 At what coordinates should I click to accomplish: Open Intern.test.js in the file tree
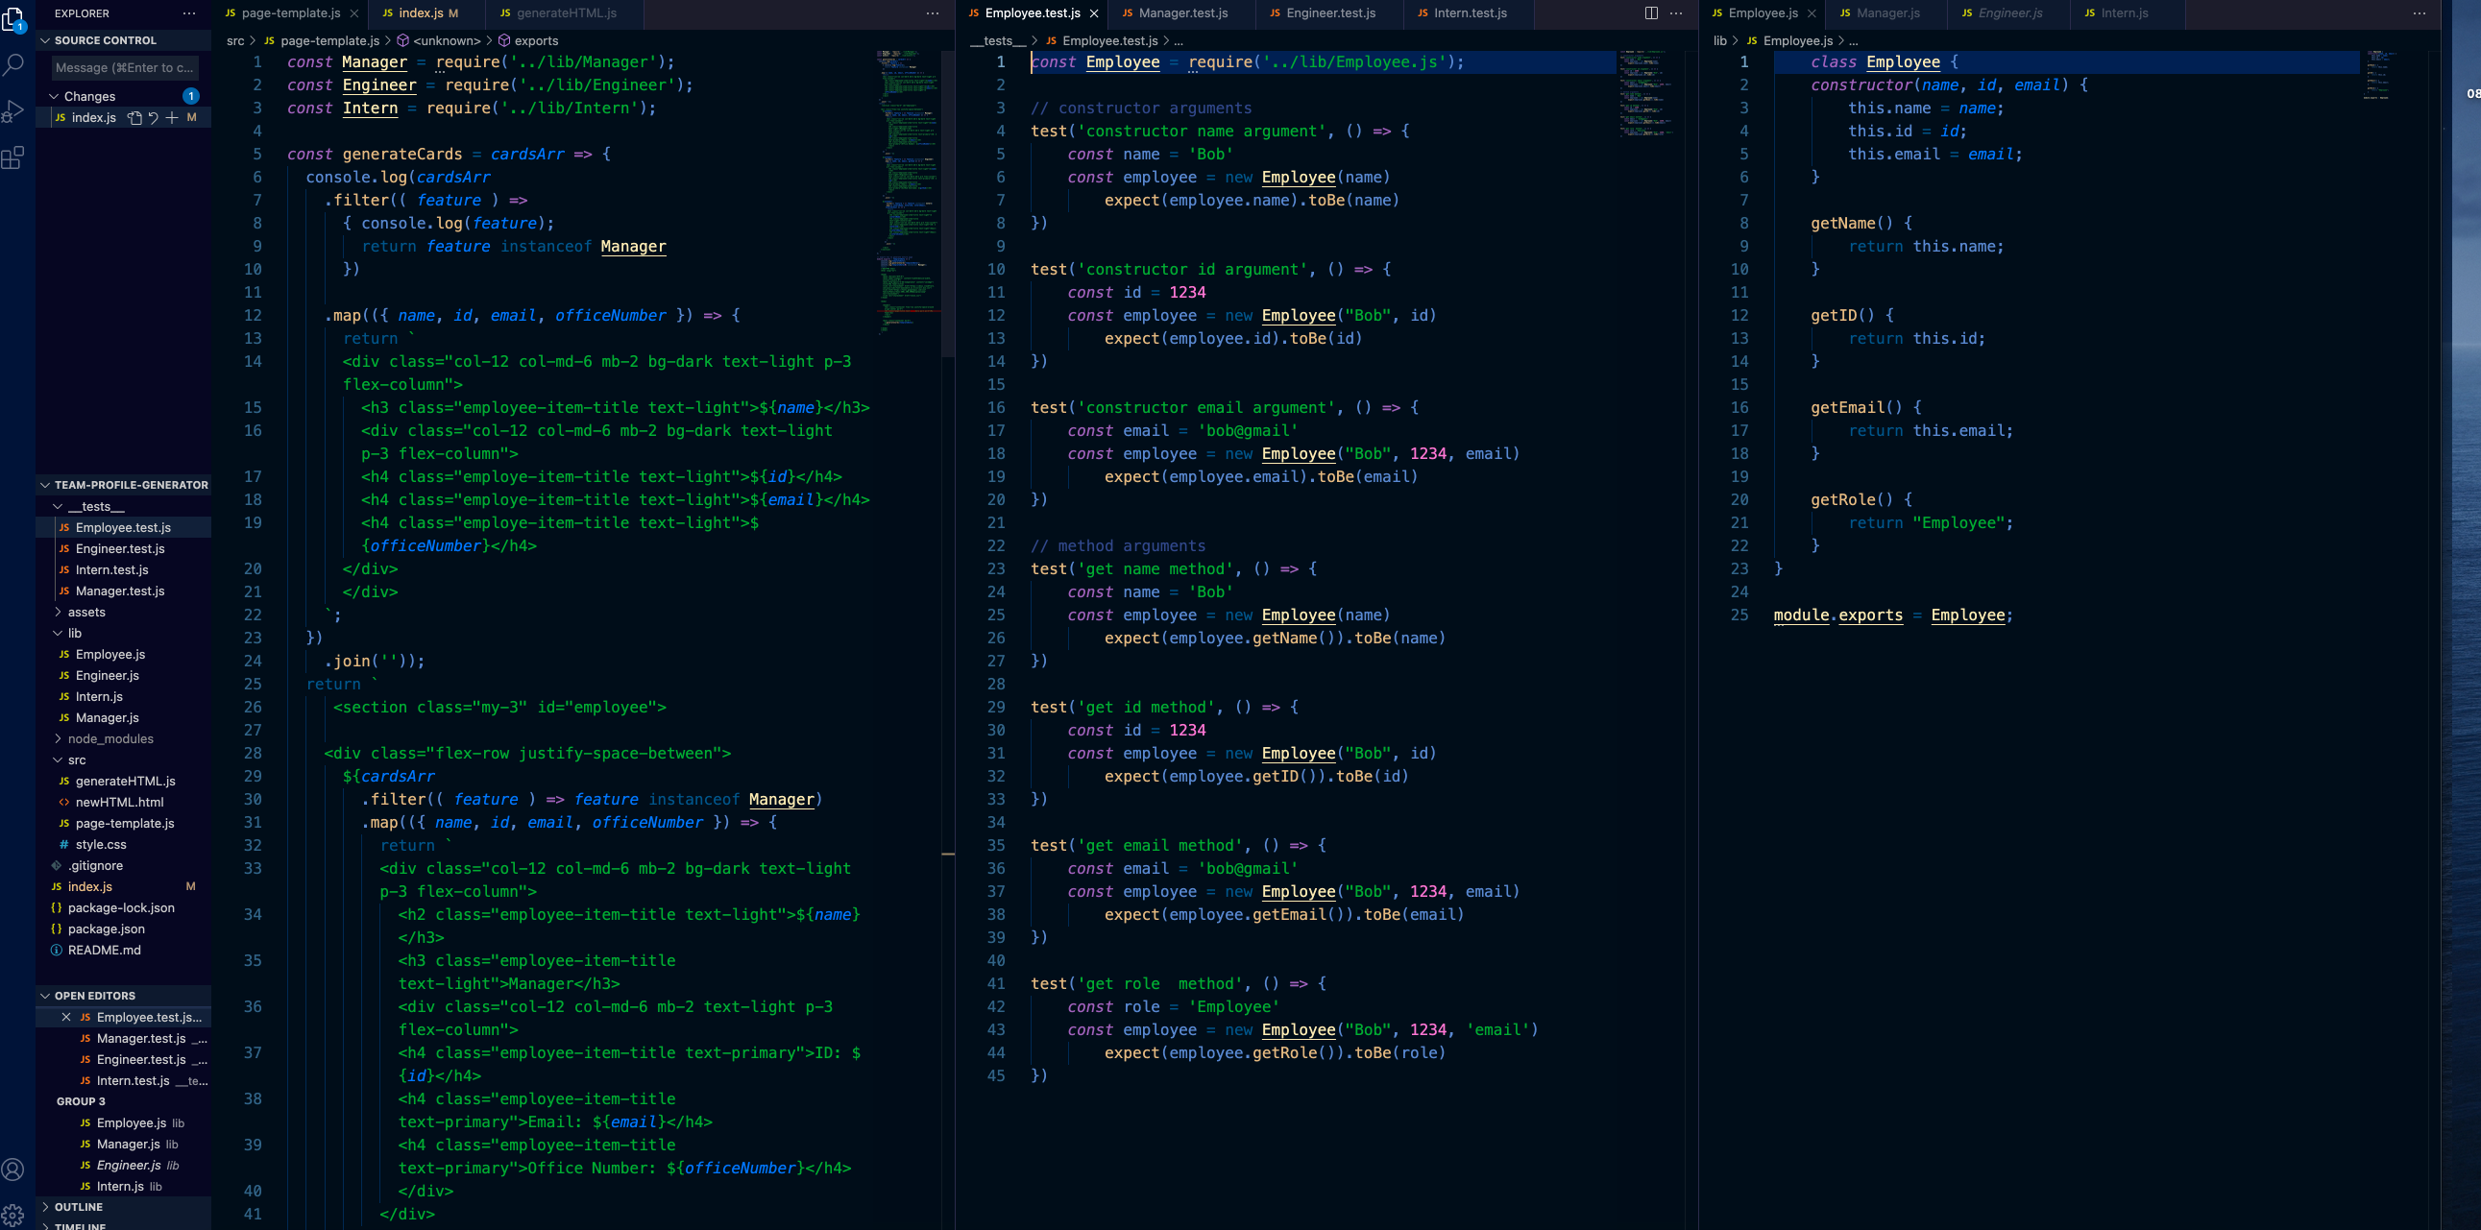pos(123,569)
